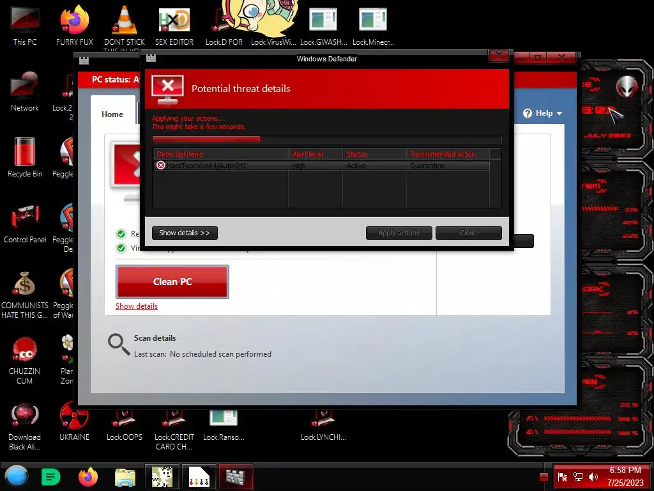
Task: Switch to pixel dog app in taskbar
Action: point(162,477)
